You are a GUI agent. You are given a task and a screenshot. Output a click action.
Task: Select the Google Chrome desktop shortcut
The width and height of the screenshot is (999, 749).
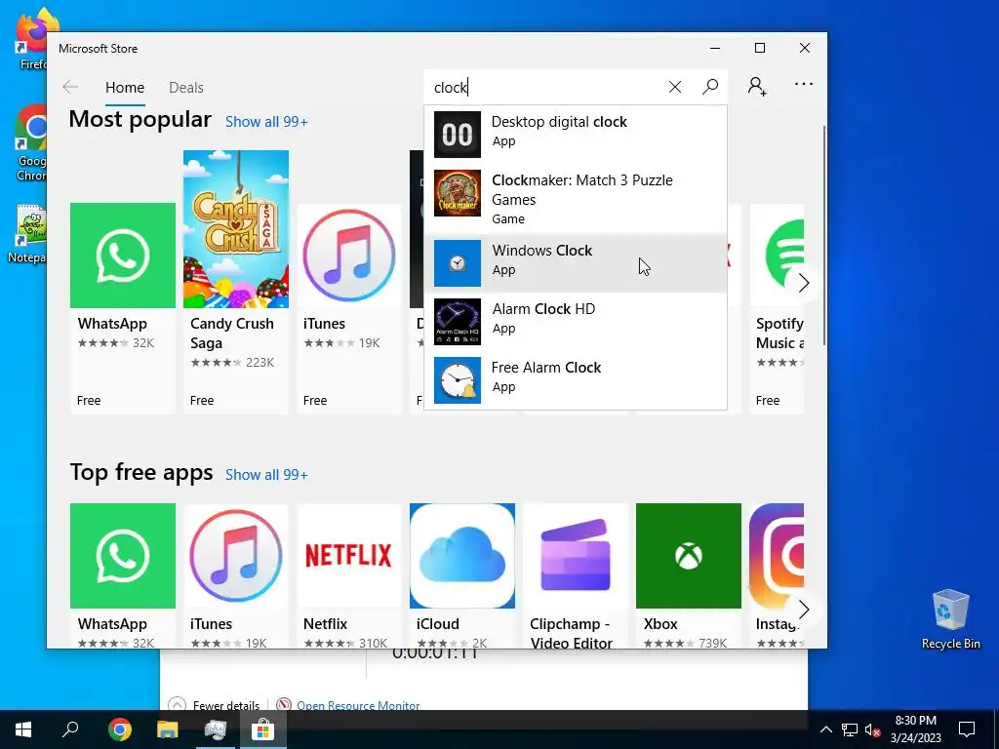(30, 143)
